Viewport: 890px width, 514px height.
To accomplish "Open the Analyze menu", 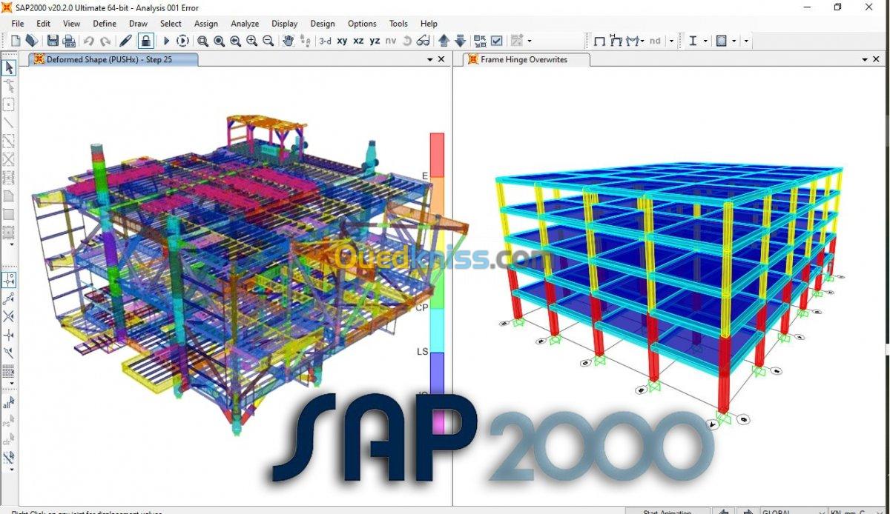I will [x=245, y=24].
